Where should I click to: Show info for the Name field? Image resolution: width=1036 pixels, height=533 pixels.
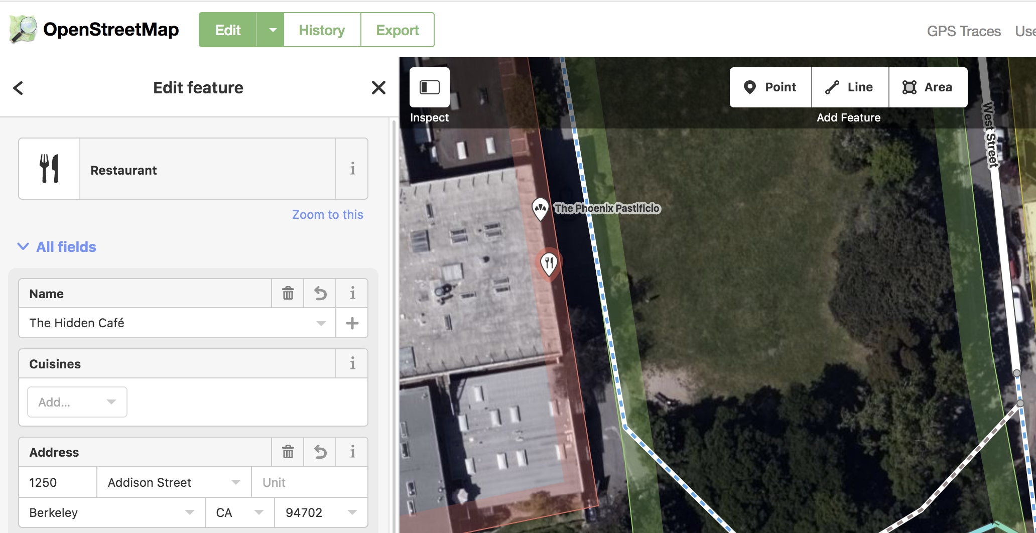tap(352, 293)
